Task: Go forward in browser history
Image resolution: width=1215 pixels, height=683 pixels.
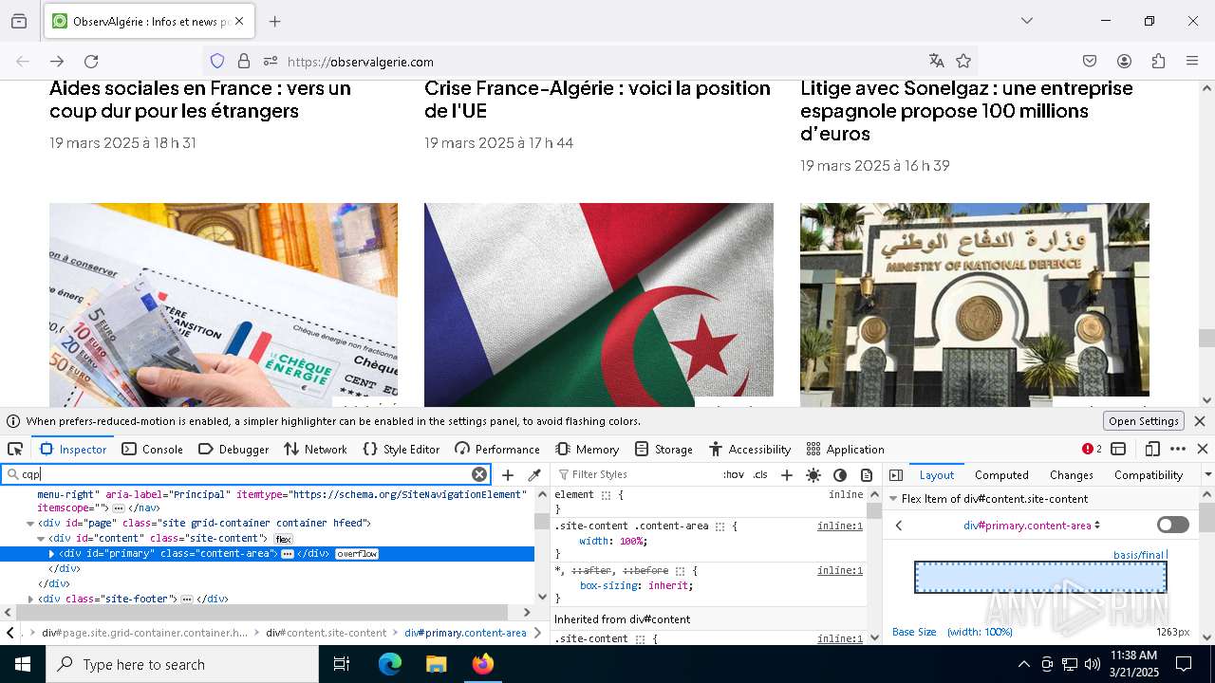Action: click(x=57, y=62)
